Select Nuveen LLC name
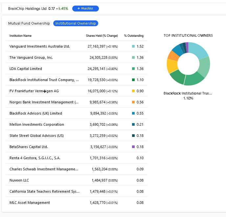 pos(19,181)
